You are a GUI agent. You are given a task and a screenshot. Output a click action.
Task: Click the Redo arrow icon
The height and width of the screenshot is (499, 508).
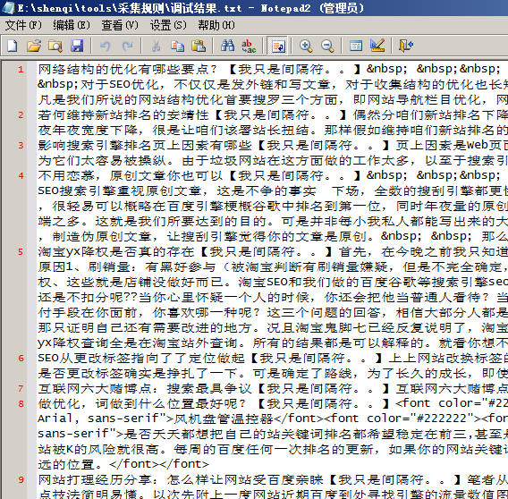click(x=127, y=46)
